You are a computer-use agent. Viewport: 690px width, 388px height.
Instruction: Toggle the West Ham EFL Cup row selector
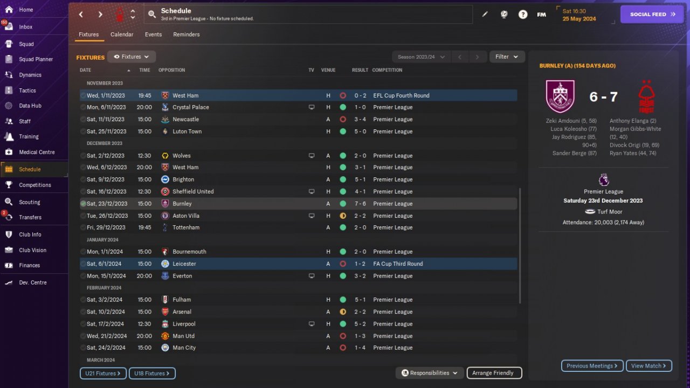pyautogui.click(x=83, y=95)
